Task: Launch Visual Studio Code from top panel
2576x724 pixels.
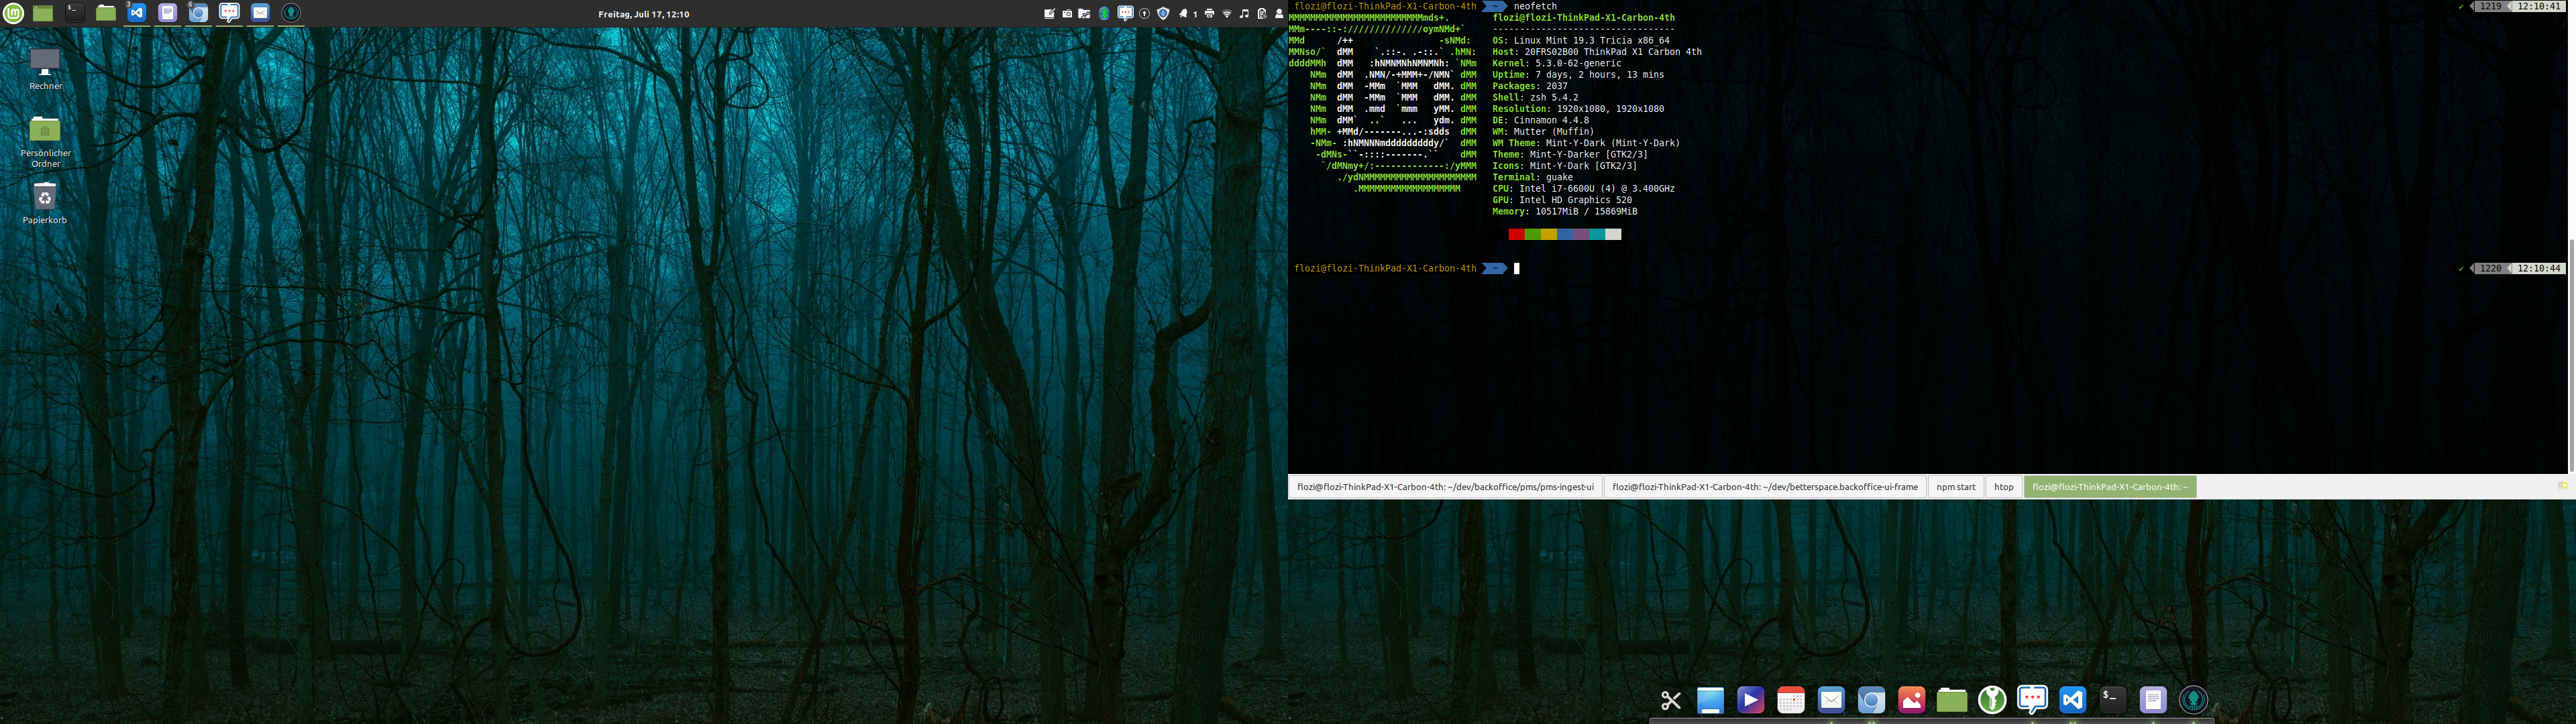Action: coord(137,13)
